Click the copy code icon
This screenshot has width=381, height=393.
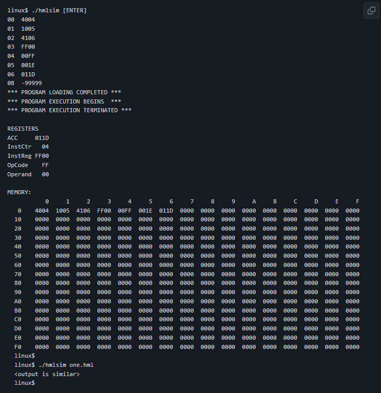pyautogui.click(x=371, y=11)
